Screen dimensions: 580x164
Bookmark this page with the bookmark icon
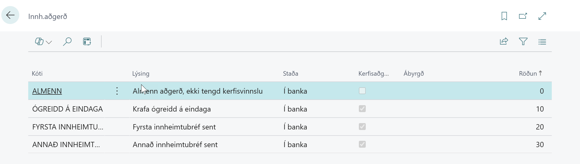click(504, 16)
